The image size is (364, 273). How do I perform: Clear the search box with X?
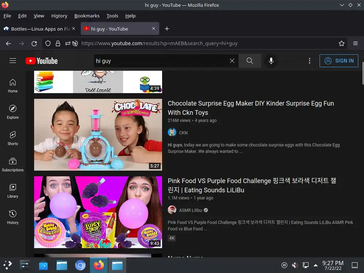232,61
